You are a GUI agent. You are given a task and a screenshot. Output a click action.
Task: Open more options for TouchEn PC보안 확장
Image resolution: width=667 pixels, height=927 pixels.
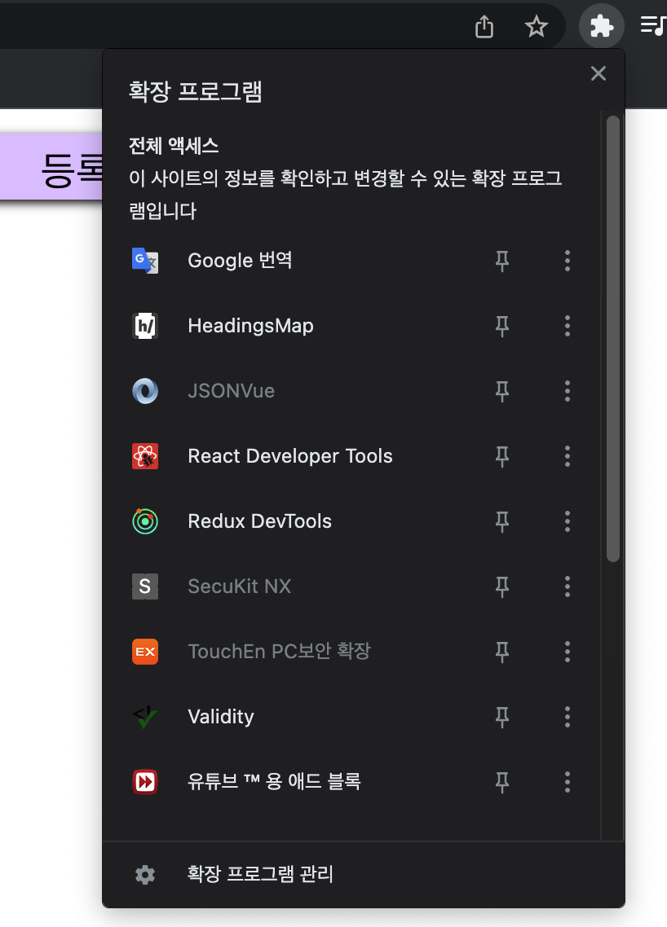click(567, 652)
